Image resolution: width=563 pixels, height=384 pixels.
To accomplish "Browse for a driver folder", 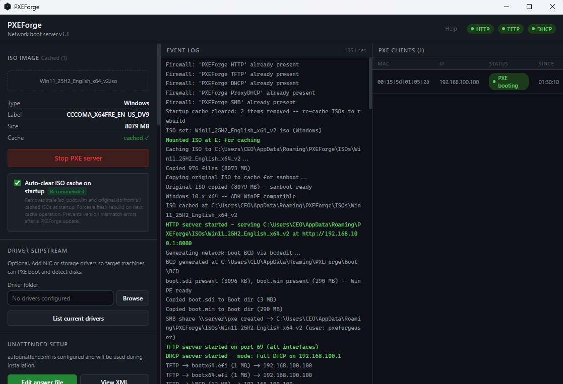I will [x=133, y=298].
